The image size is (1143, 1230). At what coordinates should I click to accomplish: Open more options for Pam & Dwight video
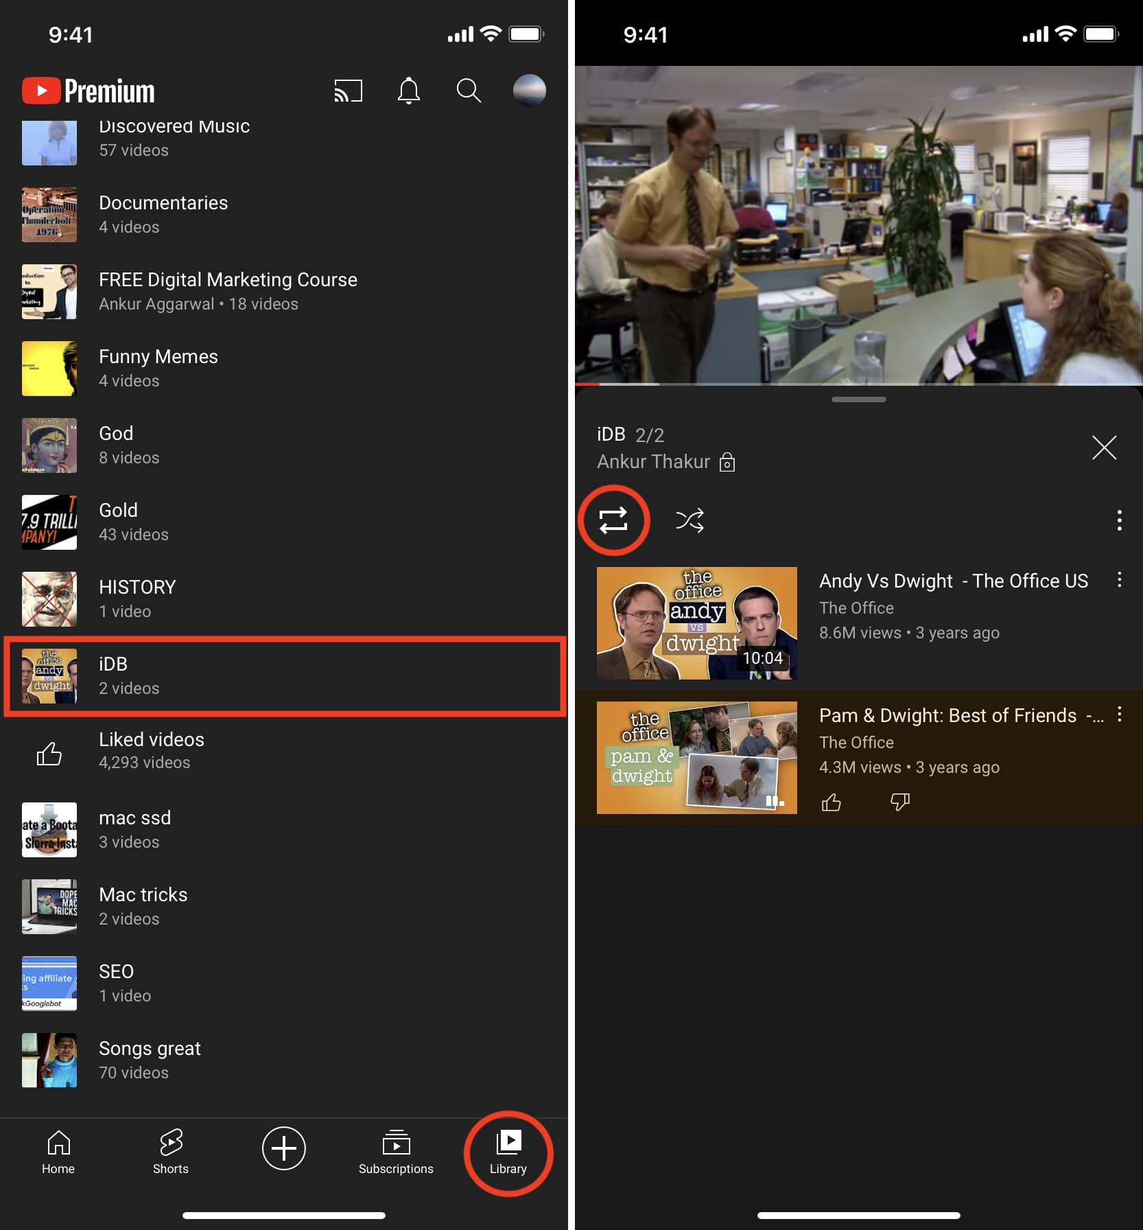1119,714
